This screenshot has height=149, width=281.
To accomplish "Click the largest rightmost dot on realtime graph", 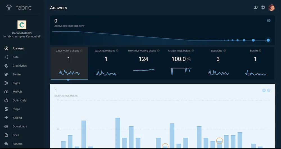I will pos(268,40).
